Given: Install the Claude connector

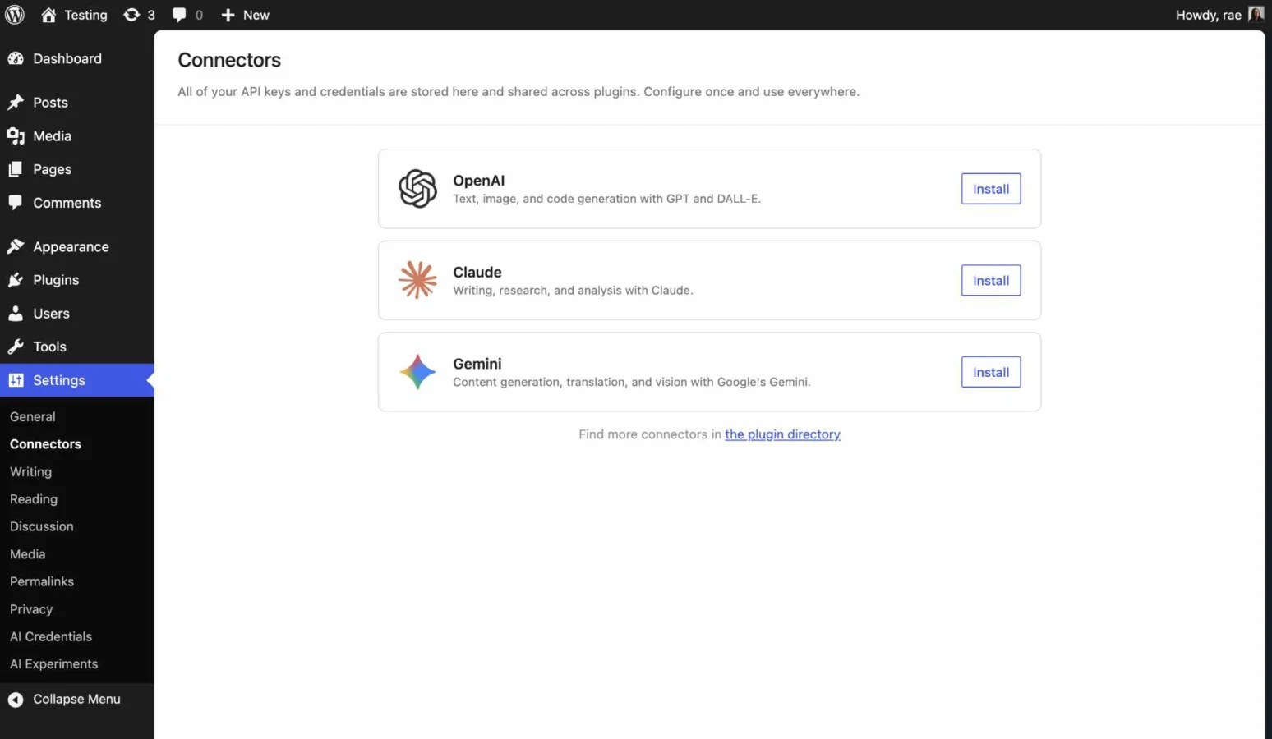Looking at the screenshot, I should pos(990,280).
